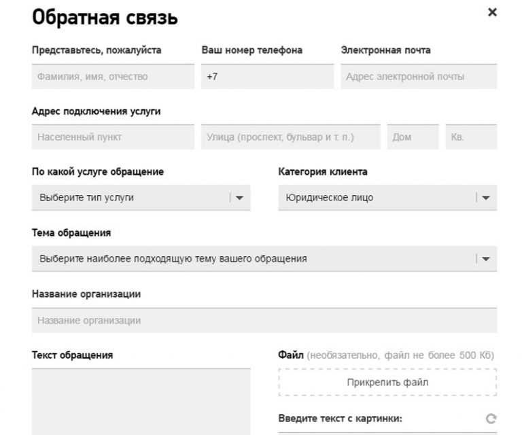
Task: Click Прикрепить файл upload area
Action: (x=387, y=383)
